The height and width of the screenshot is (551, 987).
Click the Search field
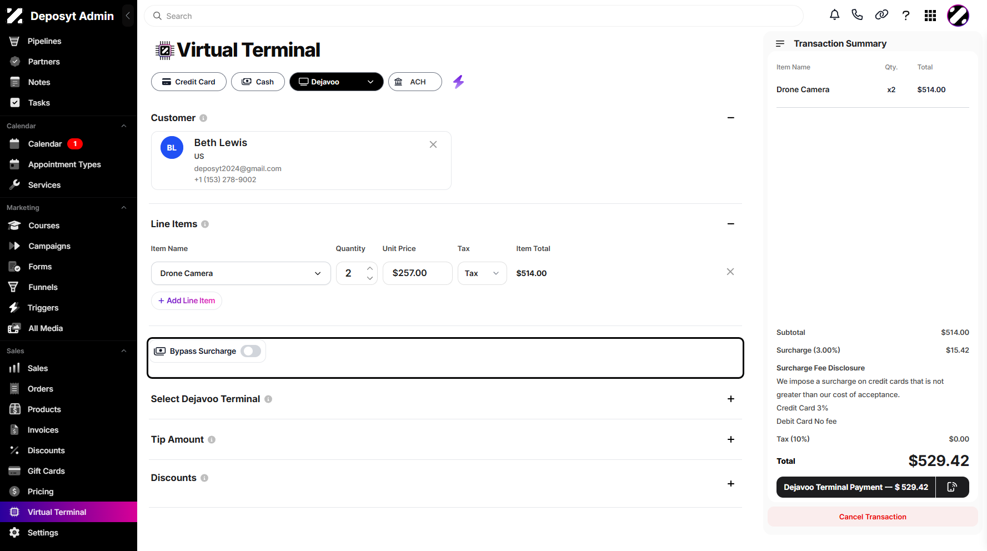[x=474, y=16]
